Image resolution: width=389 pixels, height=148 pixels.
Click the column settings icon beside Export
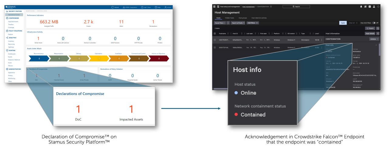point(377,28)
